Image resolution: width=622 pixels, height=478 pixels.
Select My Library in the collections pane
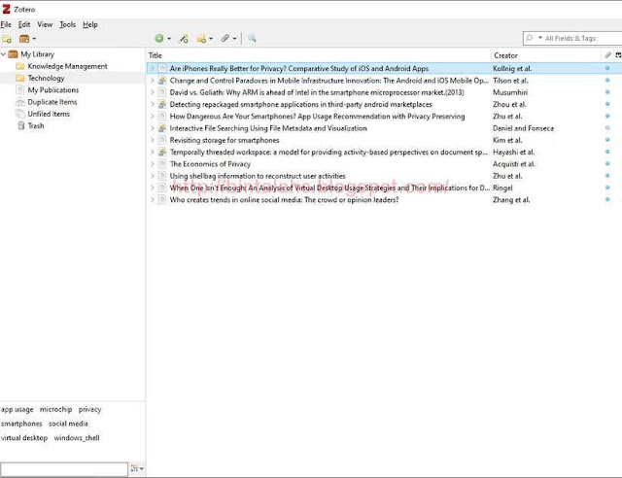coord(37,54)
